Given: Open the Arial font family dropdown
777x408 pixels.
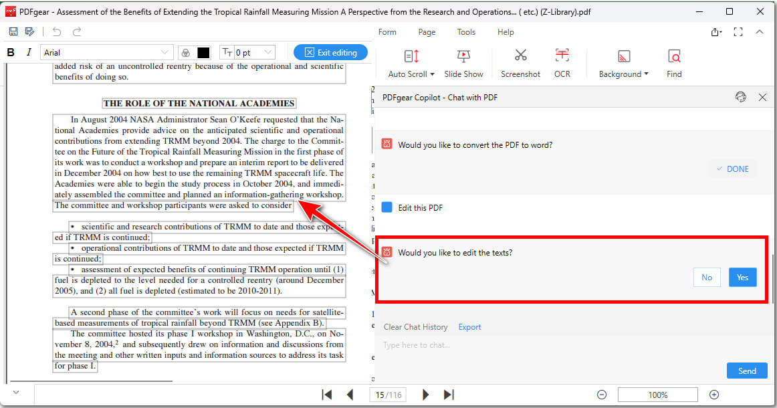Looking at the screenshot, I should (x=164, y=52).
